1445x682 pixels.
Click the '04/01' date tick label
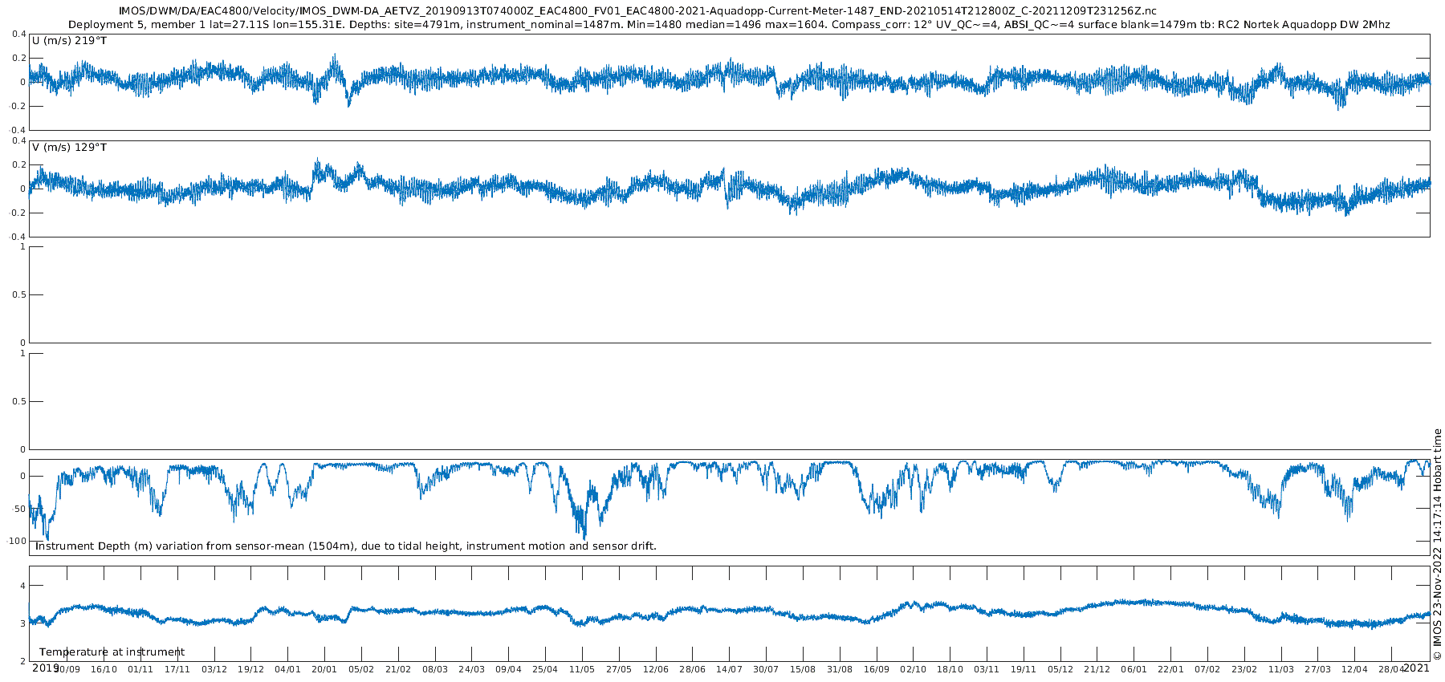(287, 669)
